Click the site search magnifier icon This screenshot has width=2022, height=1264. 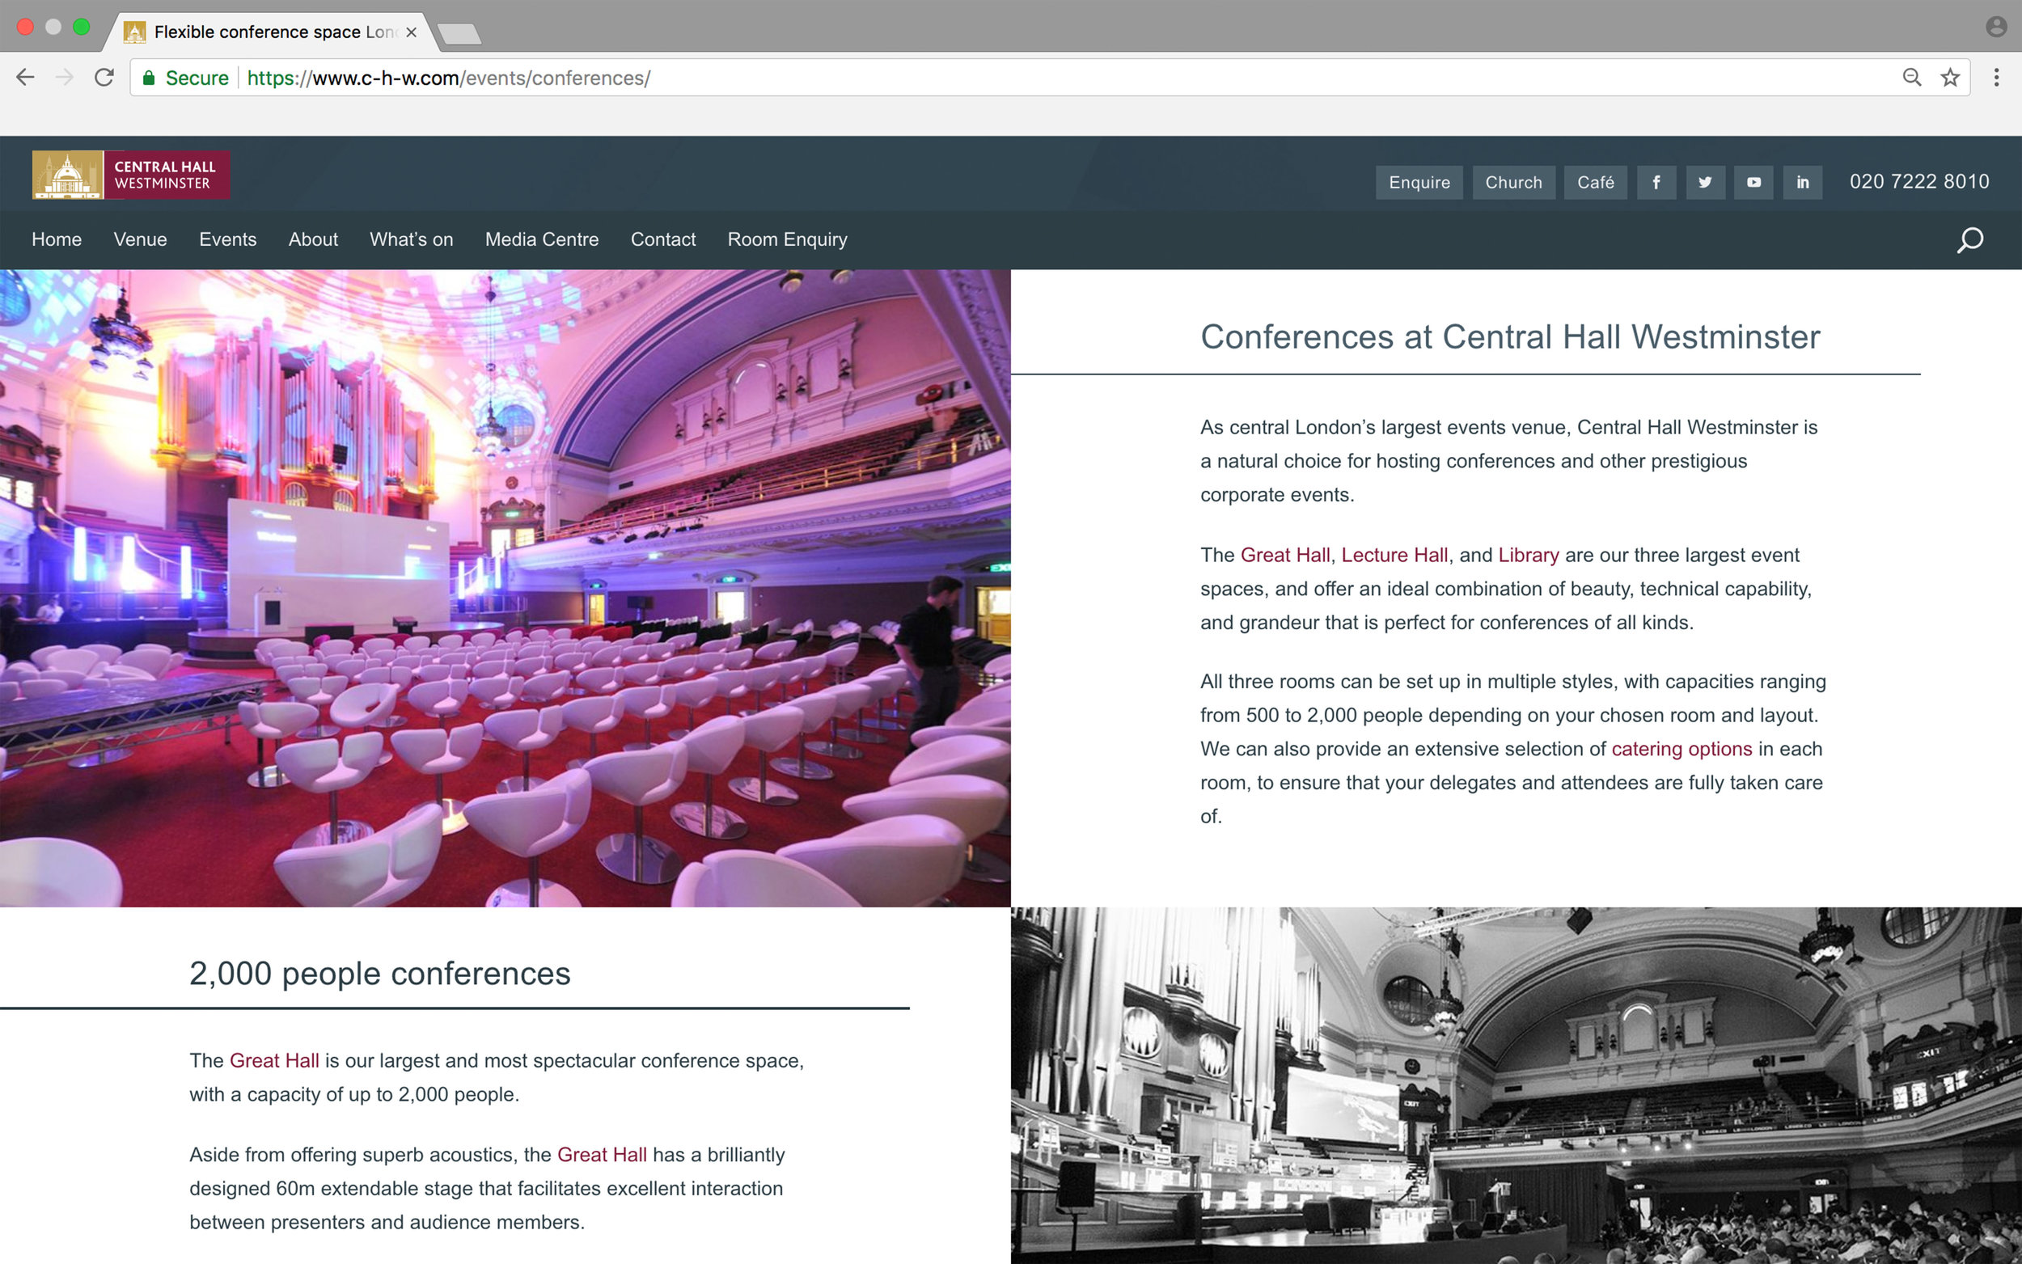coord(1970,240)
